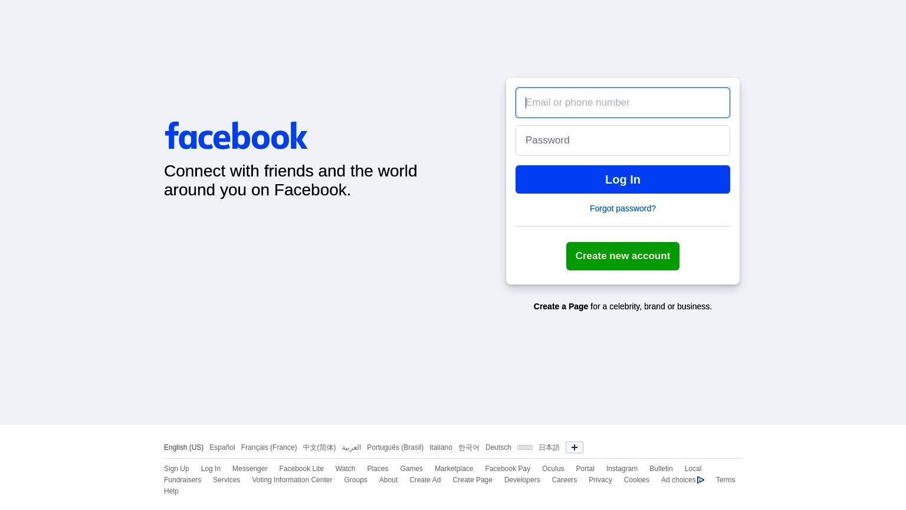Click the Instagram footer link
Screen dimensions: 906x510
pyautogui.click(x=622, y=469)
